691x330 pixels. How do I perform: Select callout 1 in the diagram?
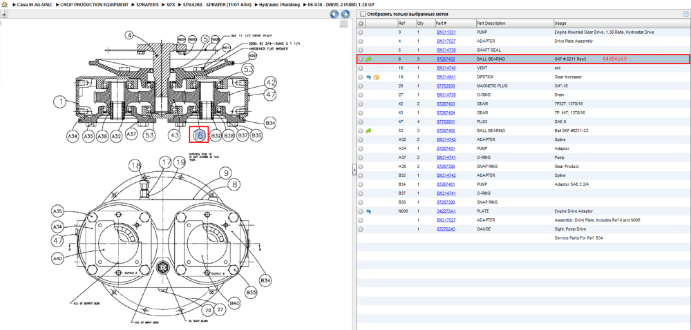point(60,102)
